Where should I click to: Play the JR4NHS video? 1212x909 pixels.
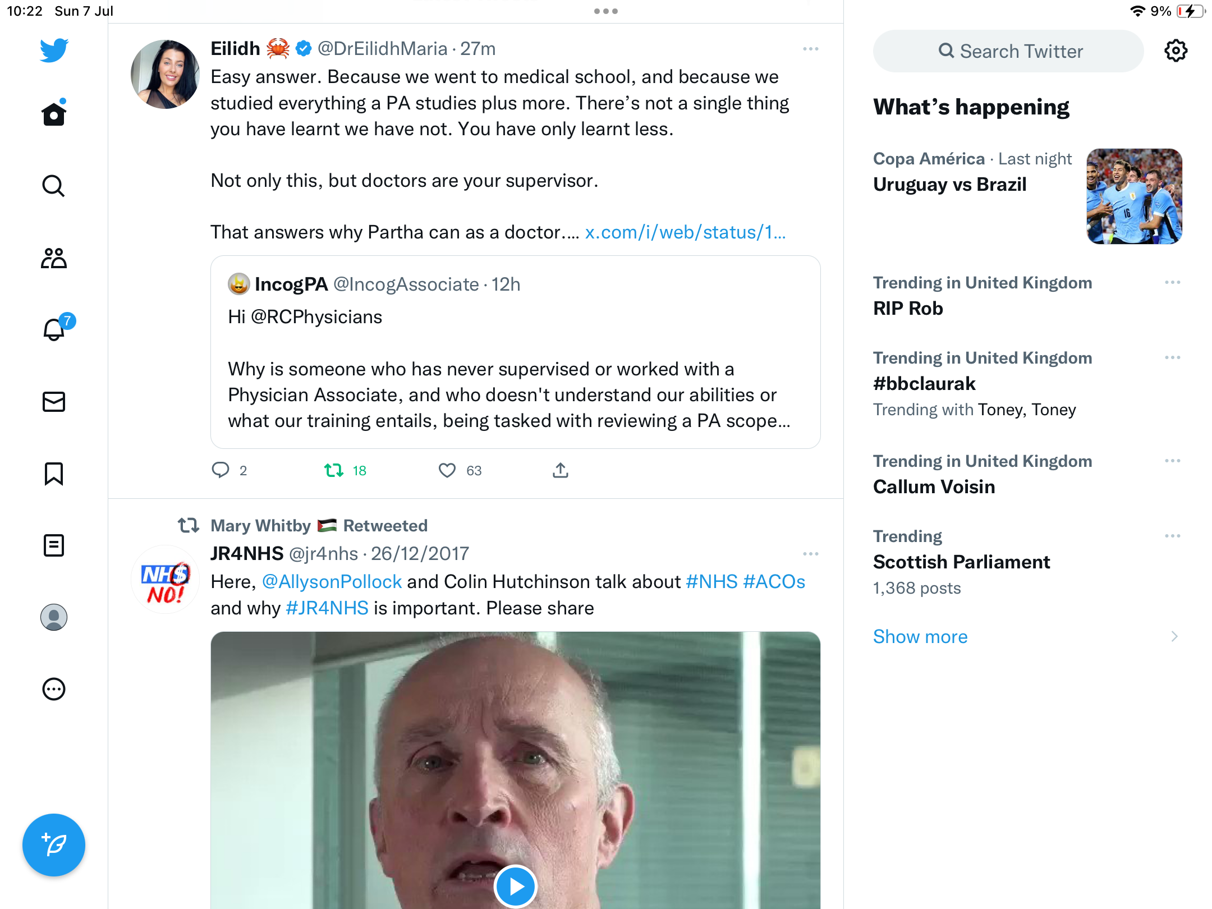click(x=515, y=887)
